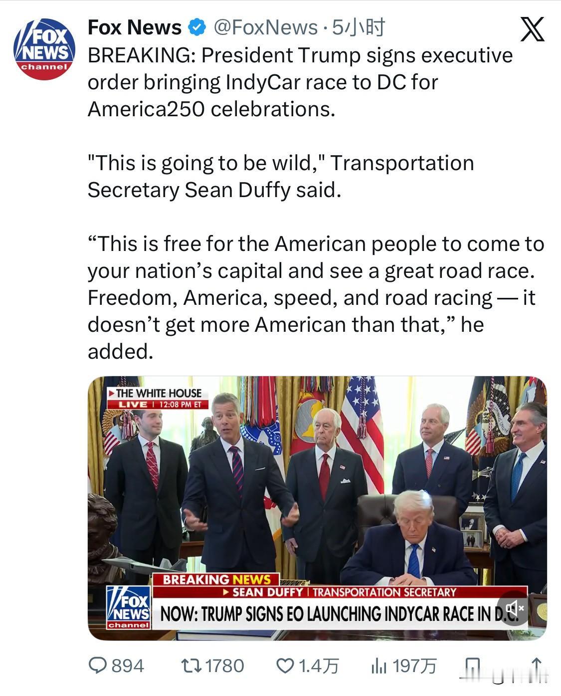View post analytics bar chart icon

(x=379, y=666)
